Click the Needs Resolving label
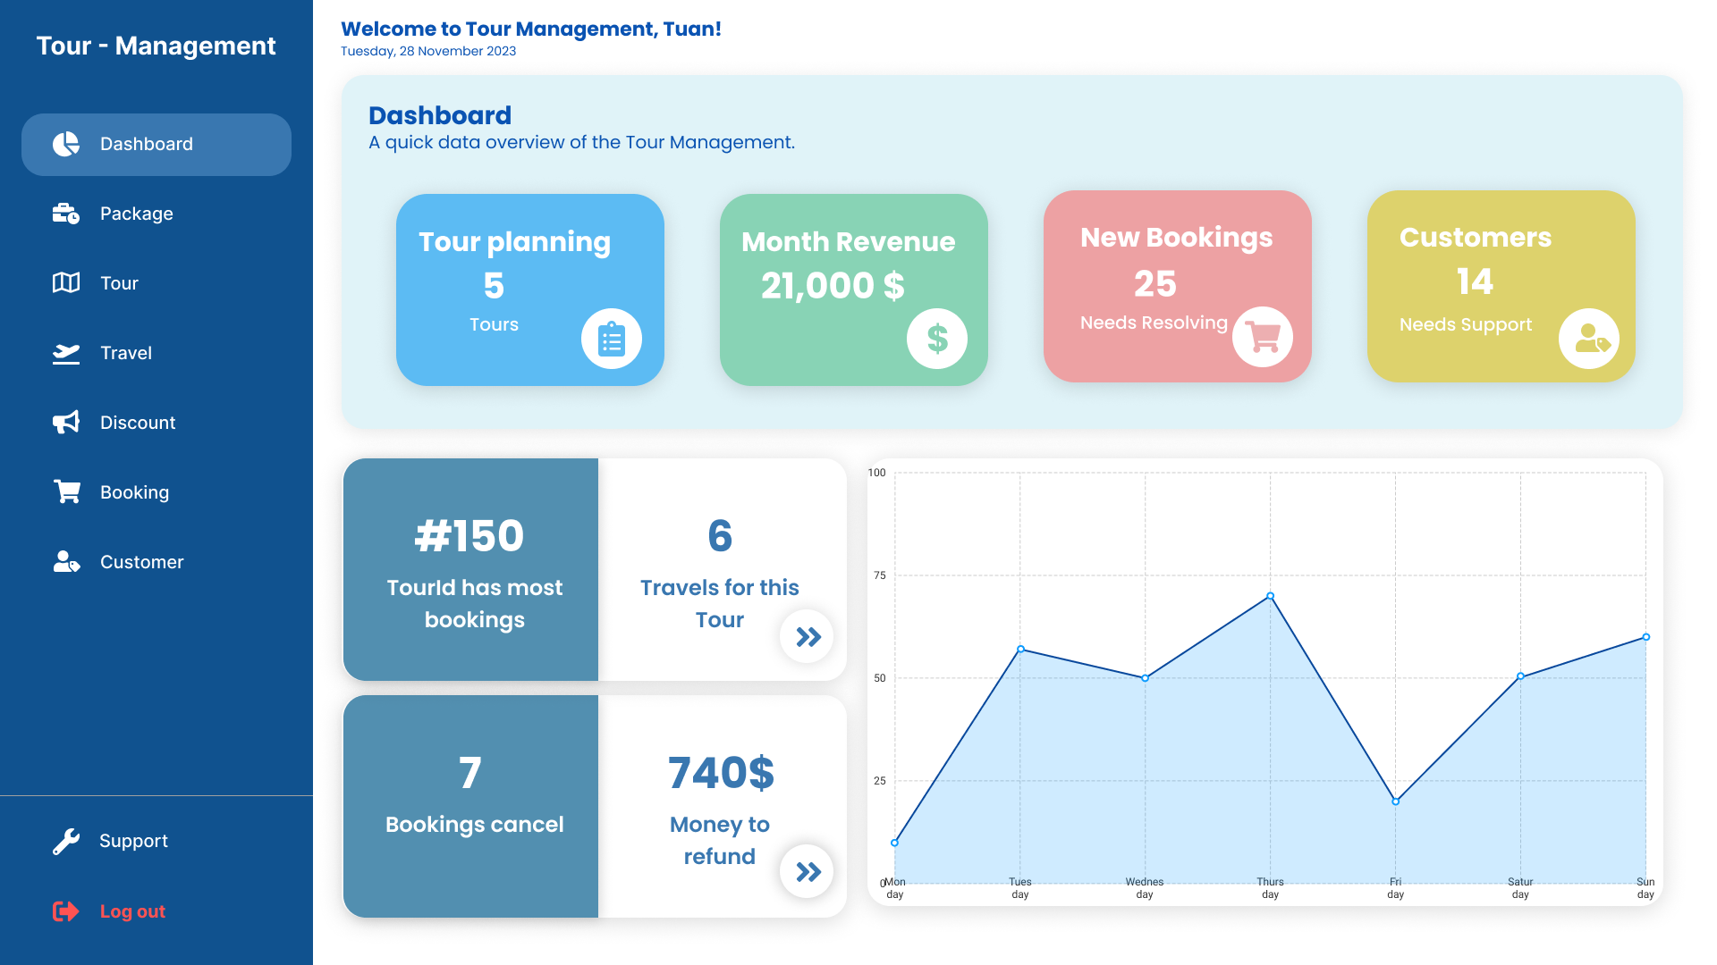 coord(1154,323)
